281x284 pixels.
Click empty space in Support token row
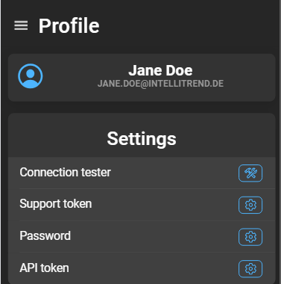click(164, 205)
